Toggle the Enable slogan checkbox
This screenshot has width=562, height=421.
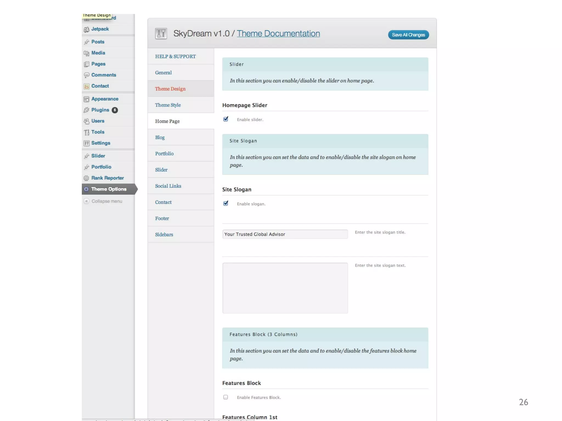click(x=226, y=203)
